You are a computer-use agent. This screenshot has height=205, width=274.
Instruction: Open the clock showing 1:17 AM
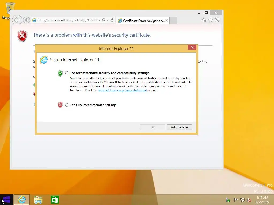tap(262, 200)
